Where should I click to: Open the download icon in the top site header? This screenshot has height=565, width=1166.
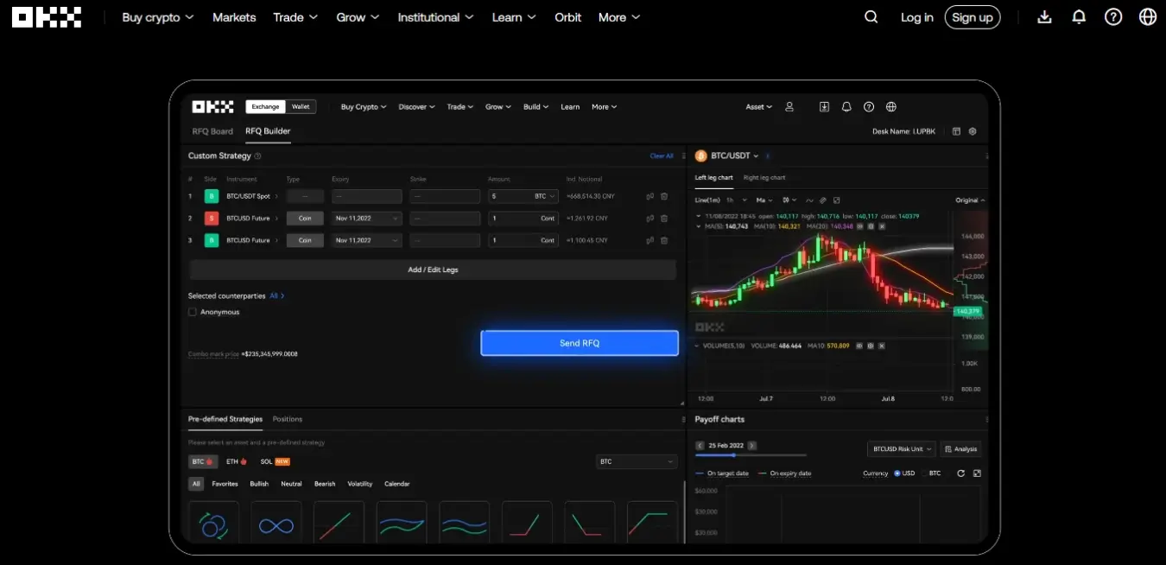pos(1044,17)
